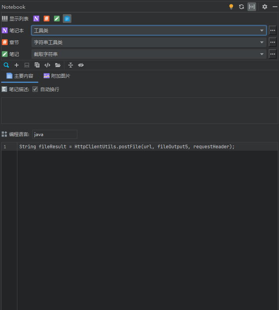Screen dimensions: 279x310
Task: Switch to the 主要内容 tab
Action: 20,76
